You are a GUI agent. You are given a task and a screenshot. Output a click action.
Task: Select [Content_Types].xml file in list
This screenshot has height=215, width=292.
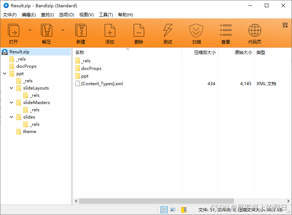click(x=99, y=84)
